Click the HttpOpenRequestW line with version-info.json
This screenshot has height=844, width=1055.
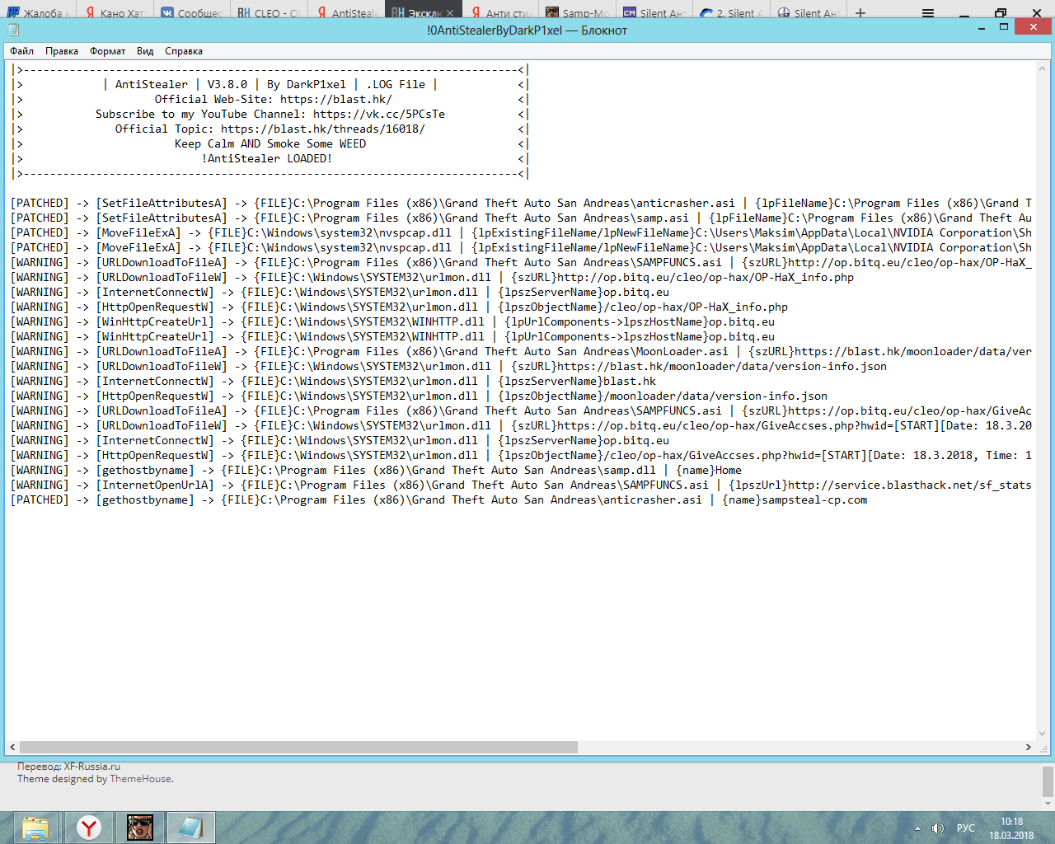tap(419, 396)
